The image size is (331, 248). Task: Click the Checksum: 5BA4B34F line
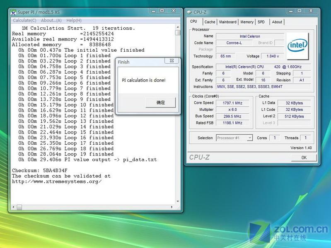click(40, 170)
